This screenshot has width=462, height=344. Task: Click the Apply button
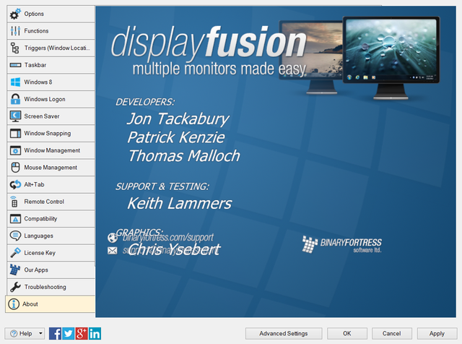[437, 334]
